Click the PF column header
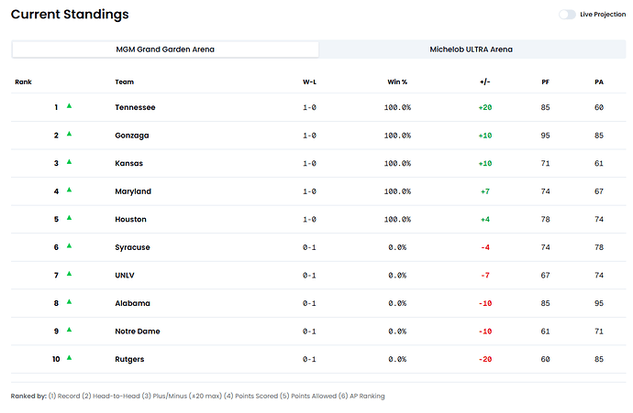Viewport: 633px width, 413px height. (546, 82)
